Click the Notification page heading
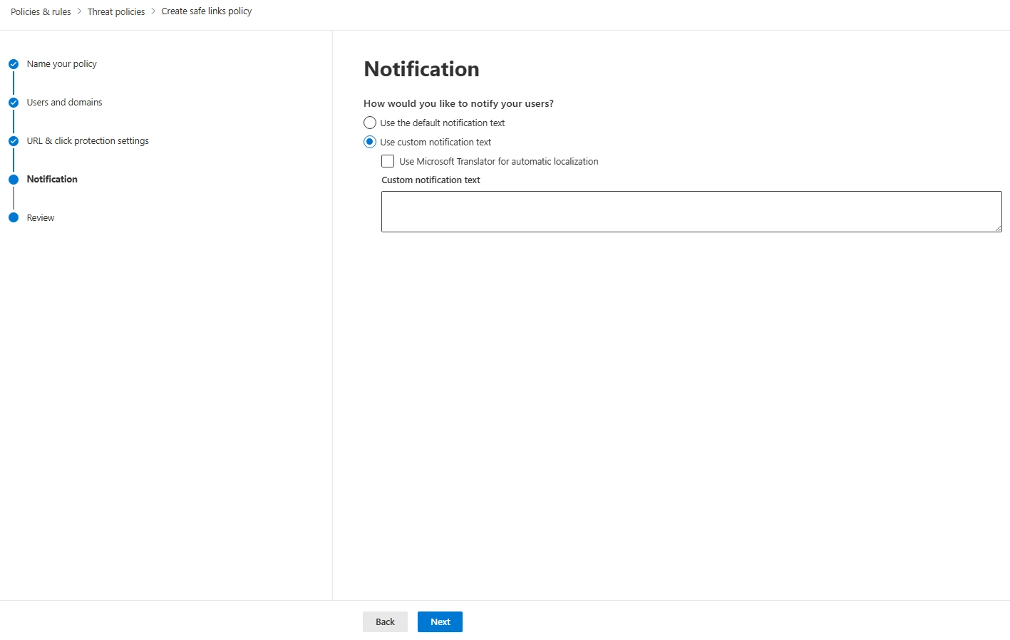1010x640 pixels. point(421,69)
